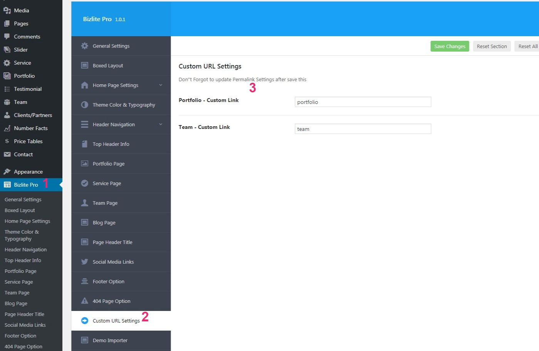Click the Slider icon in the admin menu

[7, 50]
